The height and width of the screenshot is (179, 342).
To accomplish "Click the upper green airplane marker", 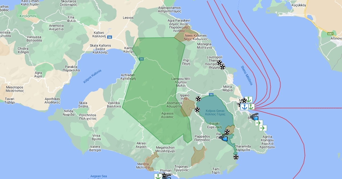I will pyautogui.click(x=259, y=123).
